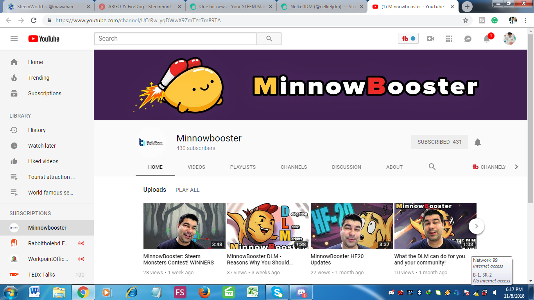Open Liked videos in the library
Viewport: 534px width, 300px height.
[x=47, y=161]
